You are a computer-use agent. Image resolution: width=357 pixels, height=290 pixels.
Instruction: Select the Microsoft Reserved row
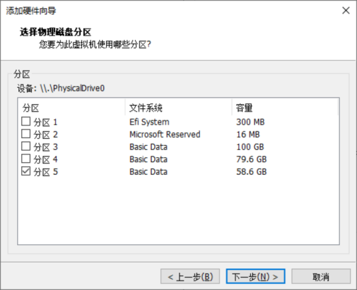[x=178, y=134]
